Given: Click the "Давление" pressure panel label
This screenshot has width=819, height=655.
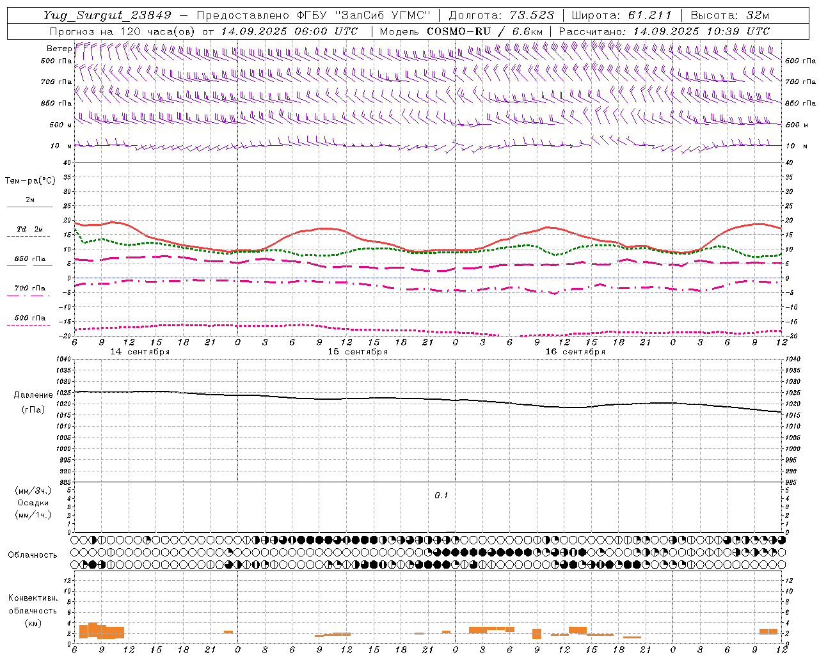Looking at the screenshot, I should point(33,395).
